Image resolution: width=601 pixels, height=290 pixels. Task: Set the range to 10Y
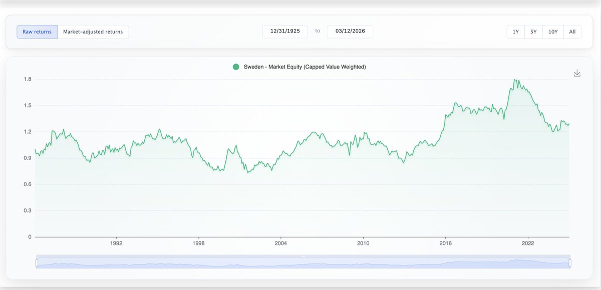tap(553, 32)
